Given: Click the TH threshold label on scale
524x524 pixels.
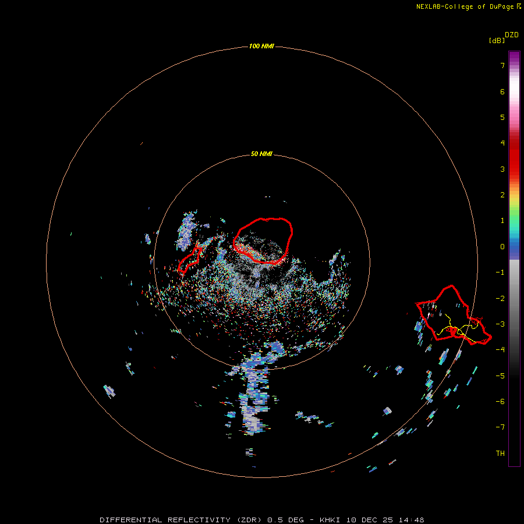Looking at the screenshot, I should [500, 454].
